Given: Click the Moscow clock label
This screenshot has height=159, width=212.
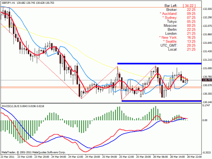Looking at the screenshot, I should (x=171, y=25).
